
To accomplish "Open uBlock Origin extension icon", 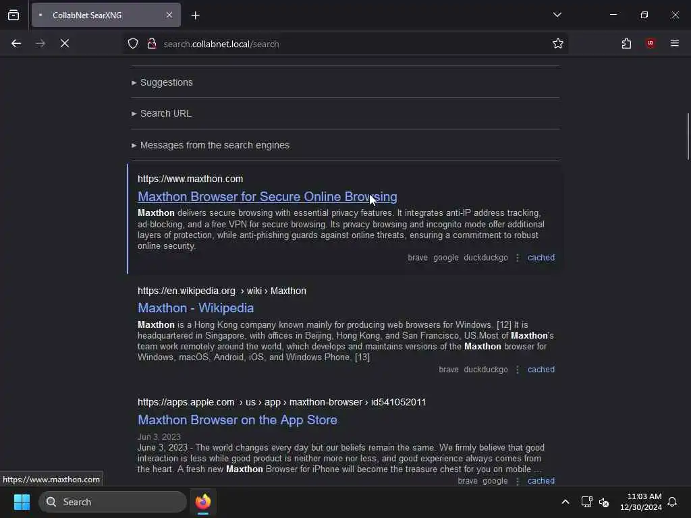I will click(x=651, y=43).
